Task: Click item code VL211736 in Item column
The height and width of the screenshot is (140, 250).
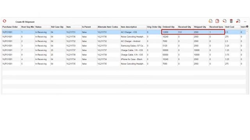Action: pos(71,37)
